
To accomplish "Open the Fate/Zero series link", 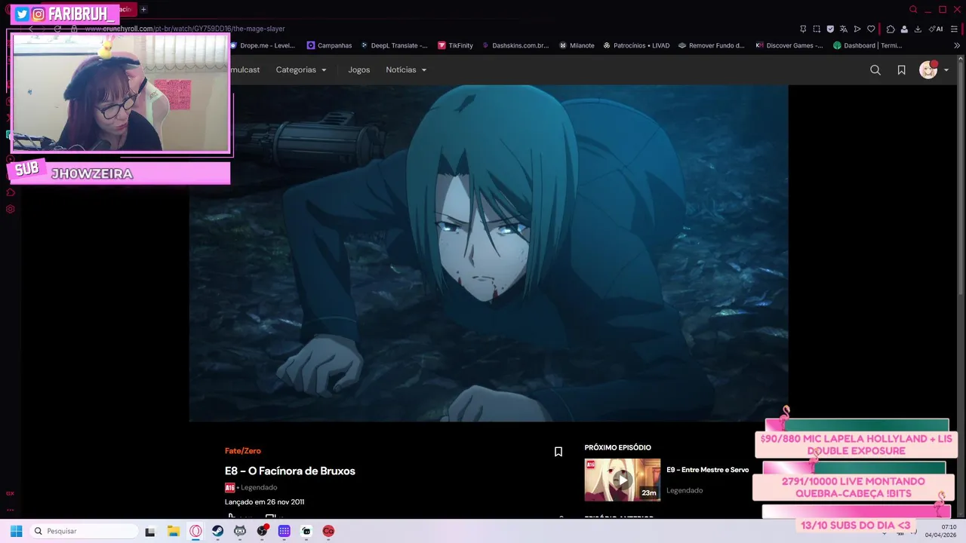I will tap(242, 451).
